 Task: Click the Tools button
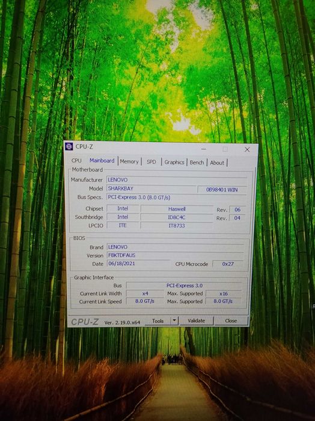157,321
